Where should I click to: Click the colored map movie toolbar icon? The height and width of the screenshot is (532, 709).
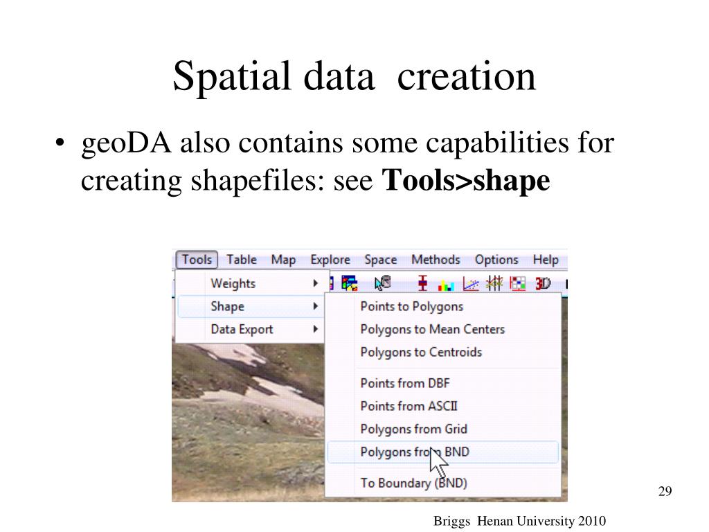350,283
